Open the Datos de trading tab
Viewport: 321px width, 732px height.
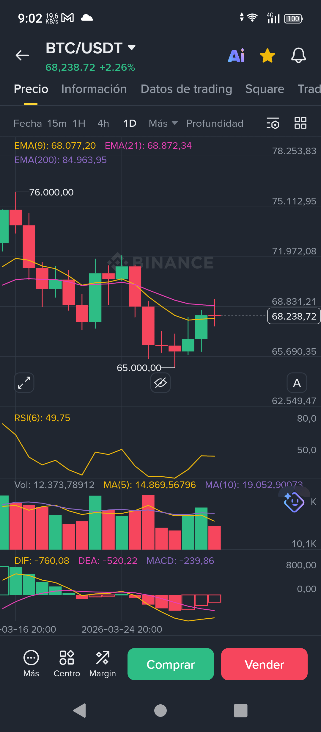186,89
